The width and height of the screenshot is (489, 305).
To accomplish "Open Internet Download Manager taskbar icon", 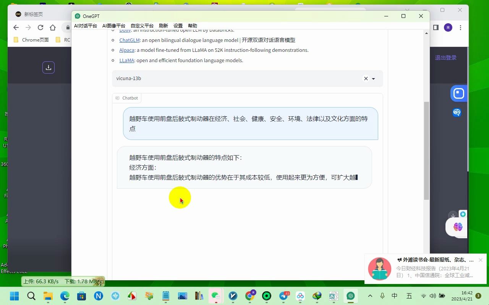I will coord(317,296).
